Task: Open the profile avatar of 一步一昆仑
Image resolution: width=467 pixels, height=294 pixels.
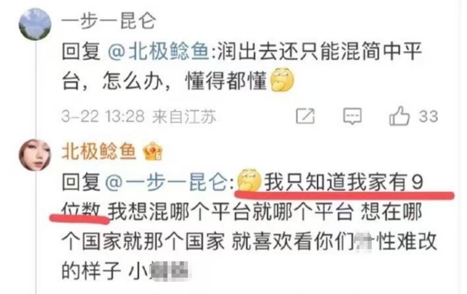Action: (x=35, y=24)
